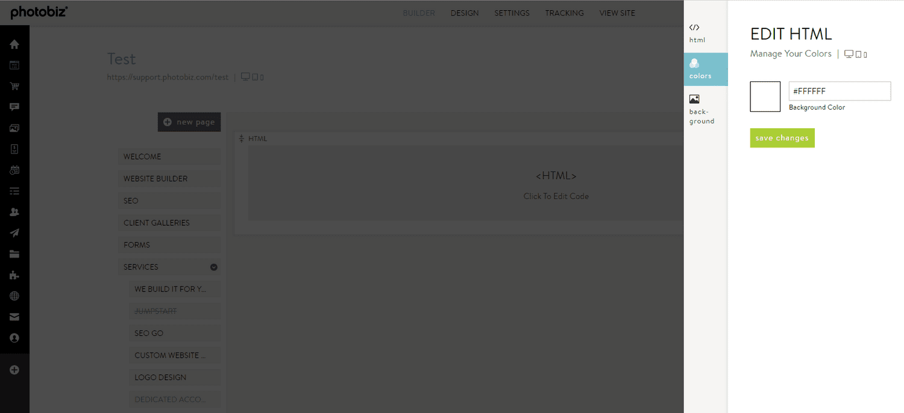Click the save changes button
Screen dimensions: 904x413
tap(782, 138)
